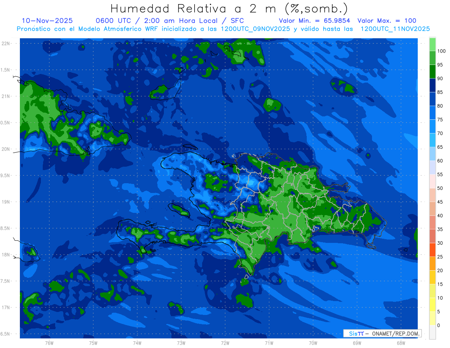Select the latitude label "20N"
Screen dimensions: 450x348
point(6,149)
